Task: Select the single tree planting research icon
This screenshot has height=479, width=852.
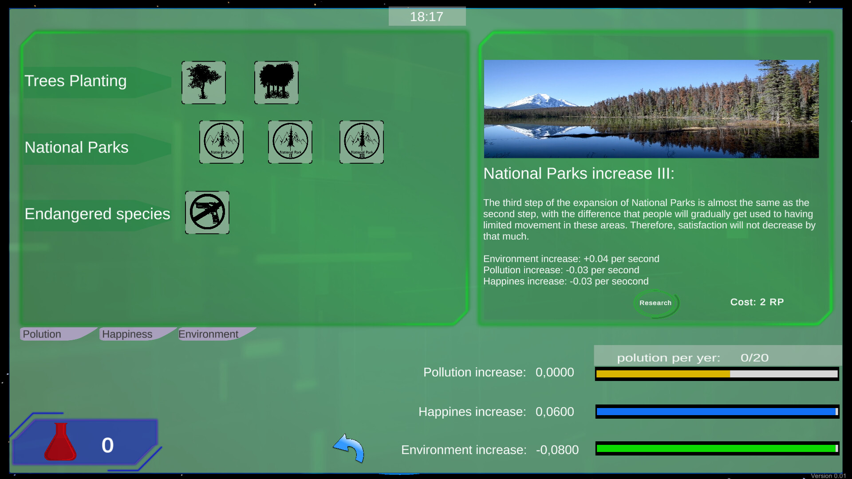Action: tap(204, 82)
